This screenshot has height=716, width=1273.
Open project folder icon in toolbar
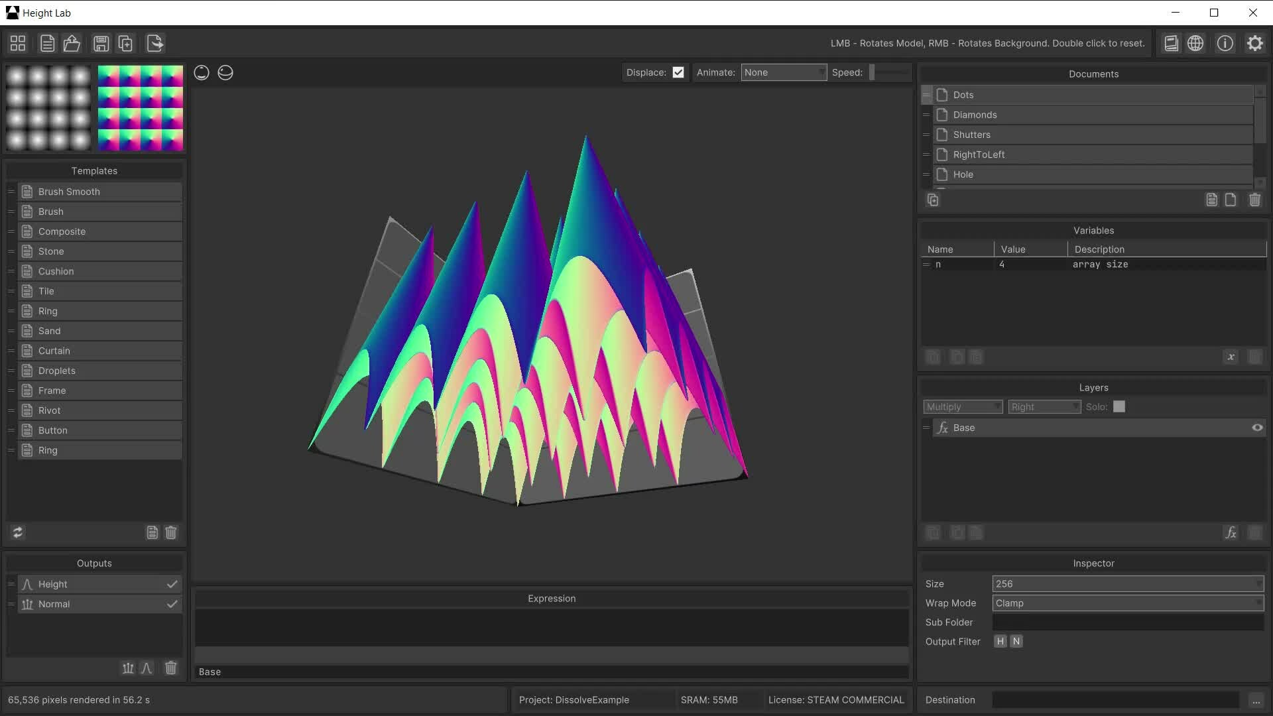(x=72, y=44)
